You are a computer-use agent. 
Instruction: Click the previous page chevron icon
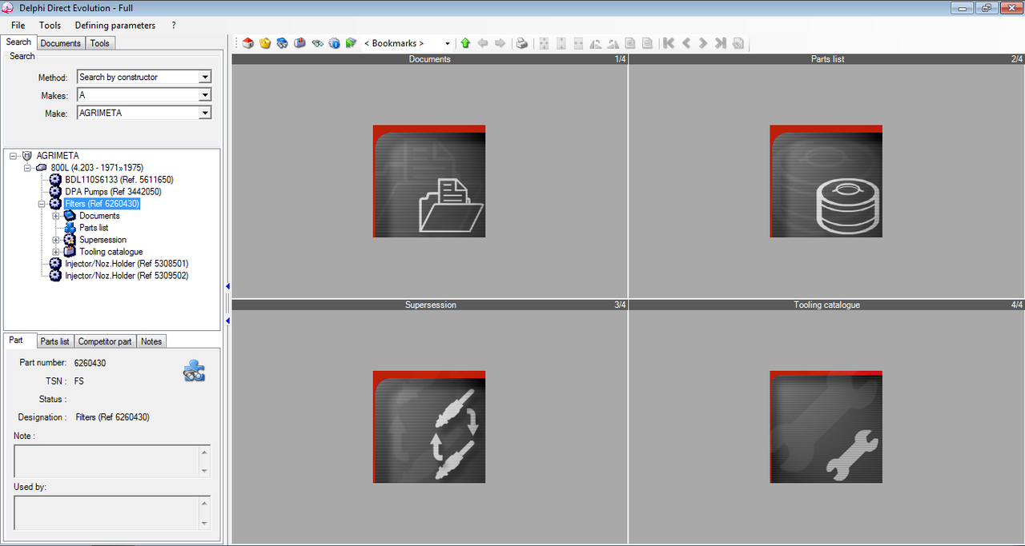(686, 43)
